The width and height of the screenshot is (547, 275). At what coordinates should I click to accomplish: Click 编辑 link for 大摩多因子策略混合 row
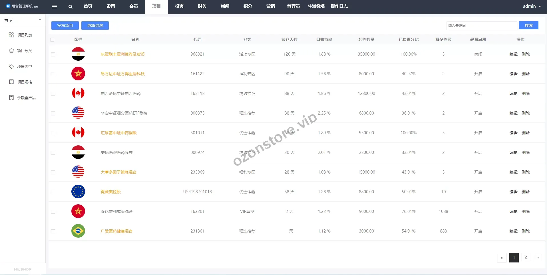pyautogui.click(x=513, y=172)
